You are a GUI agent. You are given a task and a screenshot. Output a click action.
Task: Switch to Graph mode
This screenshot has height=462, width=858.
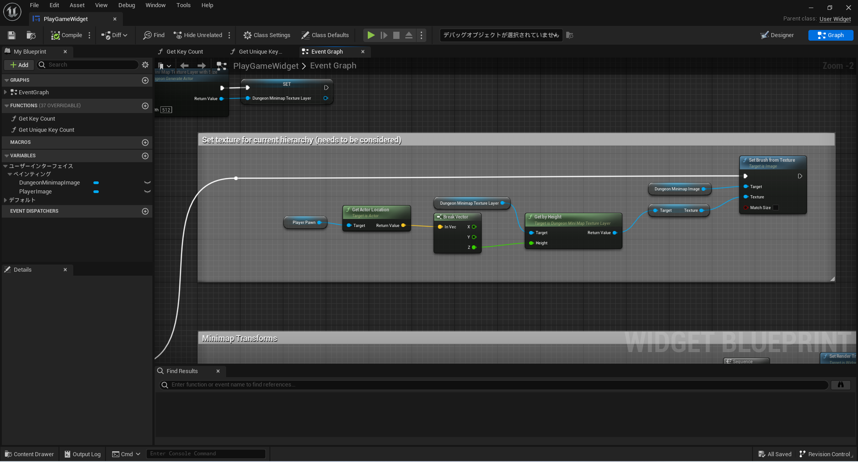[x=831, y=35]
